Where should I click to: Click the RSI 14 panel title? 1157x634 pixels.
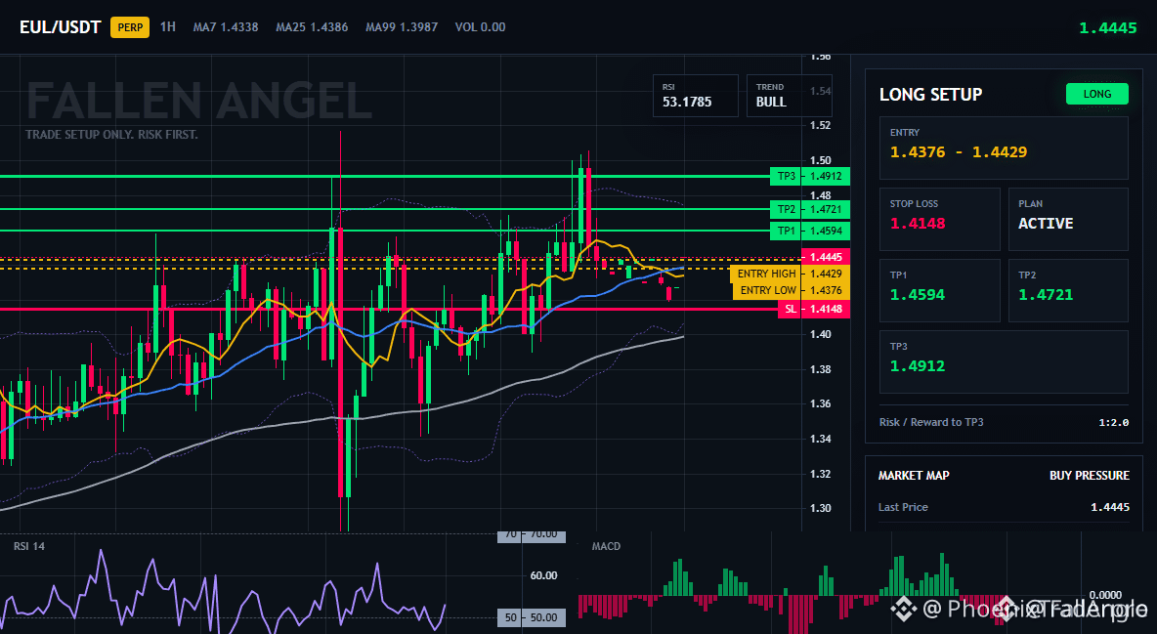tap(28, 546)
